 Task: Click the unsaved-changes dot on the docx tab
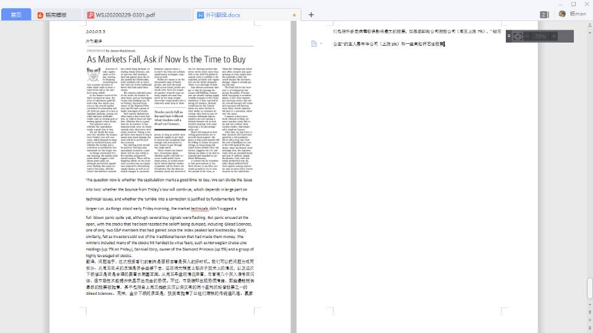[294, 15]
